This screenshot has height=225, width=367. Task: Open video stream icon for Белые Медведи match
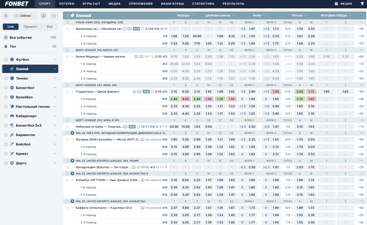136,57
